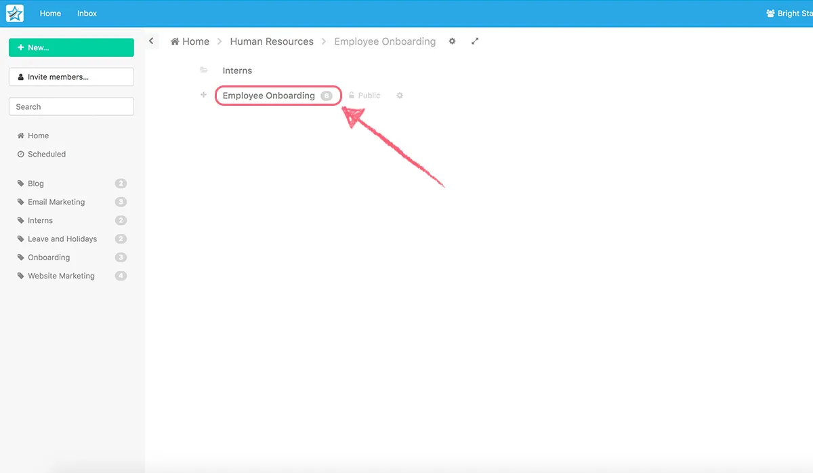
Task: Click the green New button
Action: click(x=71, y=47)
